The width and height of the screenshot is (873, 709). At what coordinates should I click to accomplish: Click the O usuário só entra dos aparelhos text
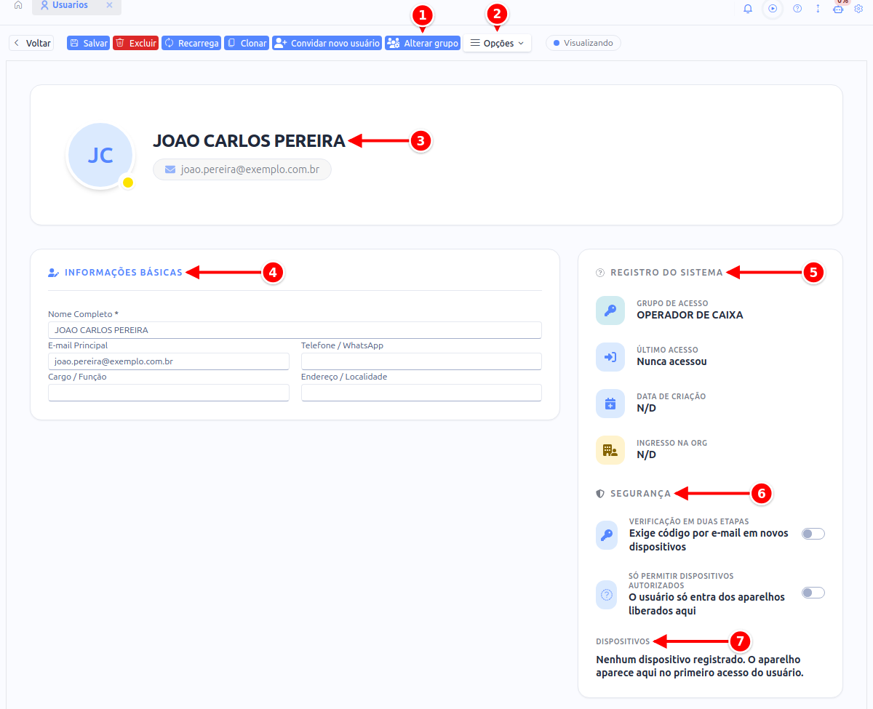tap(706, 604)
